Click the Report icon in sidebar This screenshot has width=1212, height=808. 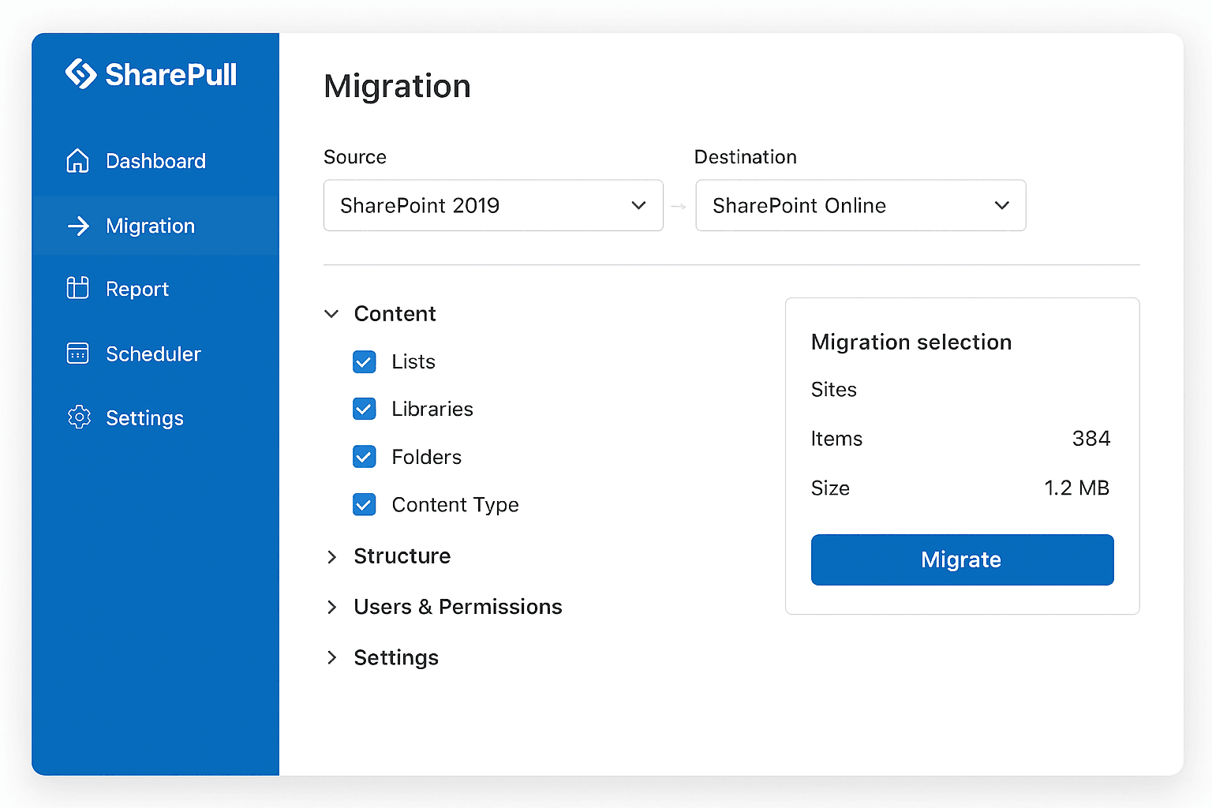77,288
